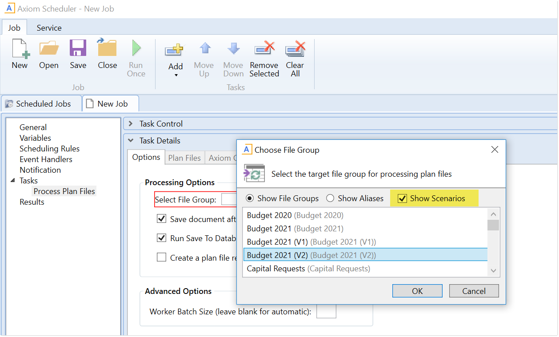Toggle the Save document checkbox
The image size is (559, 337).
(161, 219)
